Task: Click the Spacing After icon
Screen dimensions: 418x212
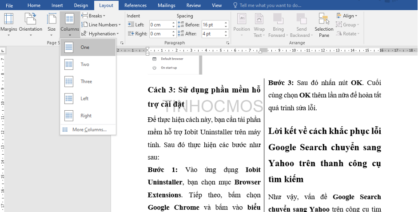Action: pos(181,34)
